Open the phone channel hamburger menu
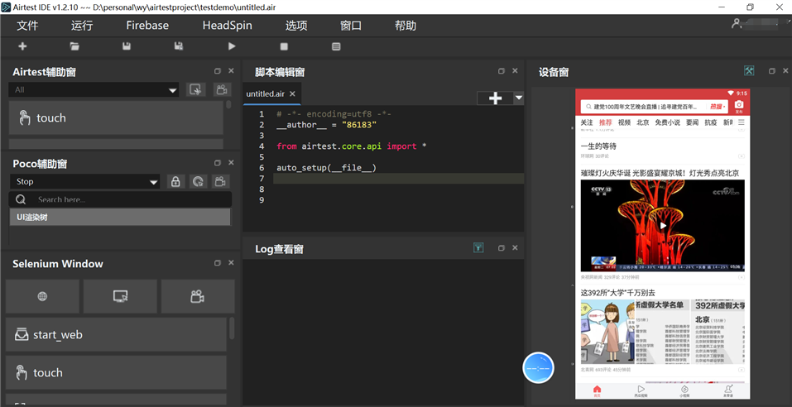Screen dimensions: 792x407 click(742, 122)
